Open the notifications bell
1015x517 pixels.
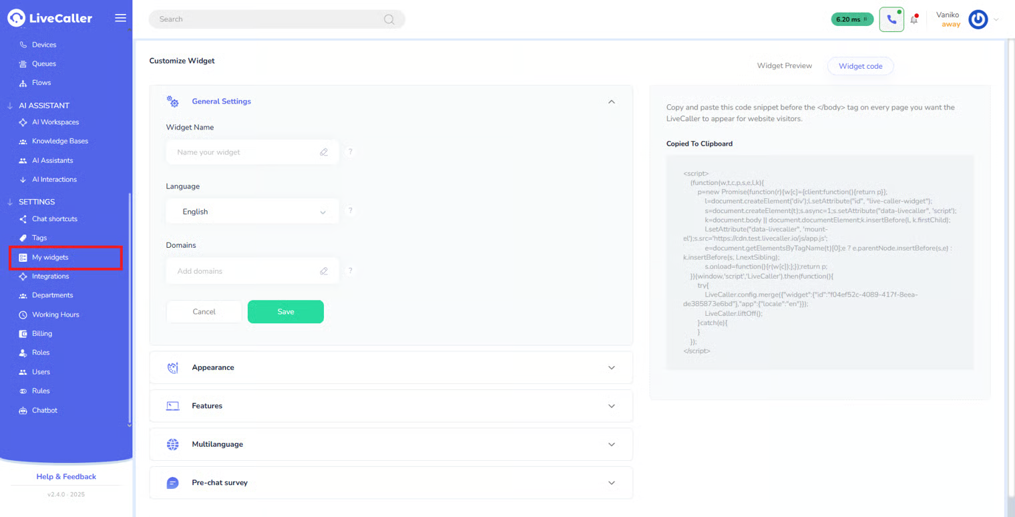[x=914, y=19]
